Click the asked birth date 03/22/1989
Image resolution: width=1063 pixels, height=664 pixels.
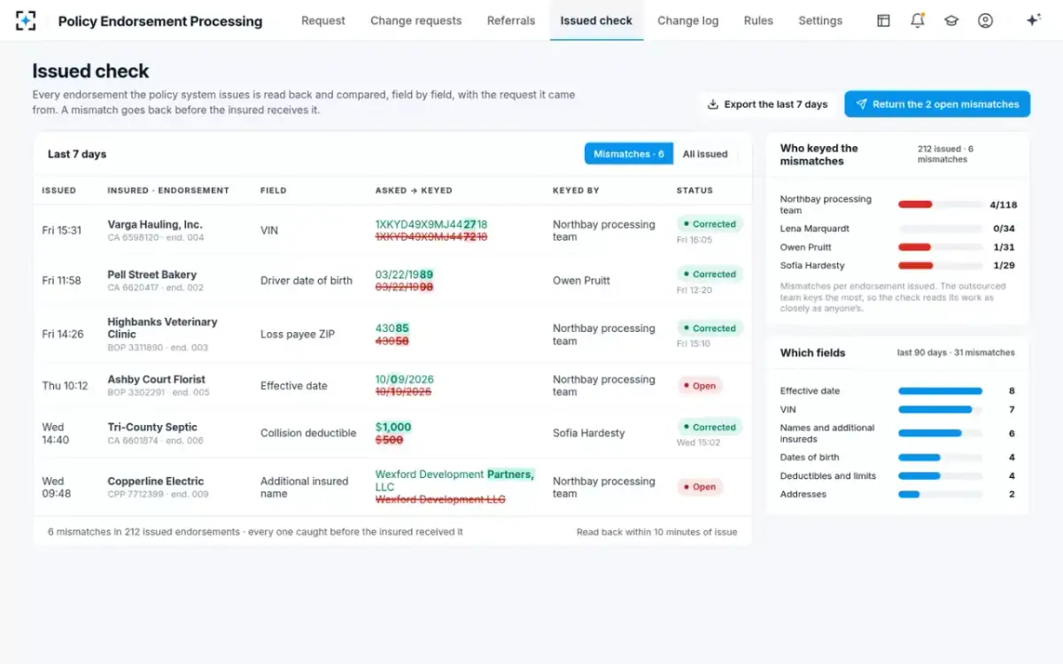(x=404, y=274)
